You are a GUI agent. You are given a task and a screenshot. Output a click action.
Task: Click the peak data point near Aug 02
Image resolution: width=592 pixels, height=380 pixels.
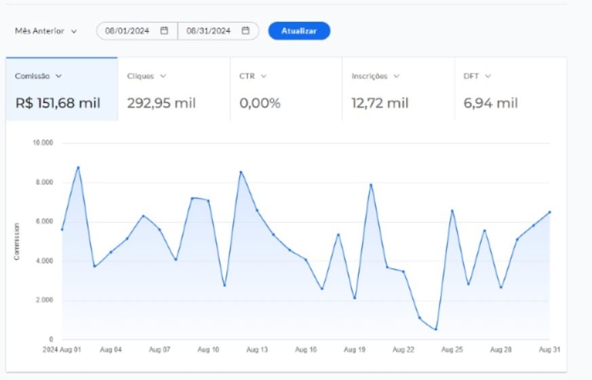78,167
